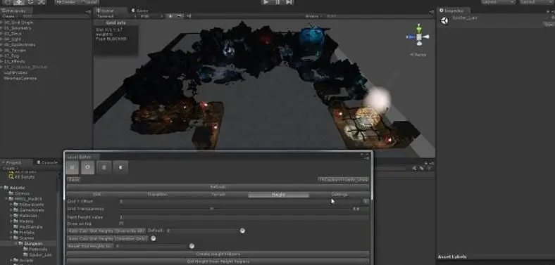Click first Level Editor grid mode icon

(73, 167)
